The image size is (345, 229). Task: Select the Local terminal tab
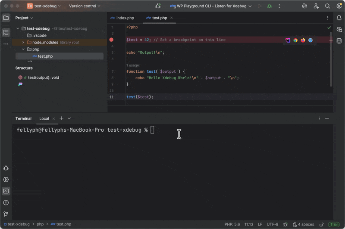pyautogui.click(x=44, y=118)
